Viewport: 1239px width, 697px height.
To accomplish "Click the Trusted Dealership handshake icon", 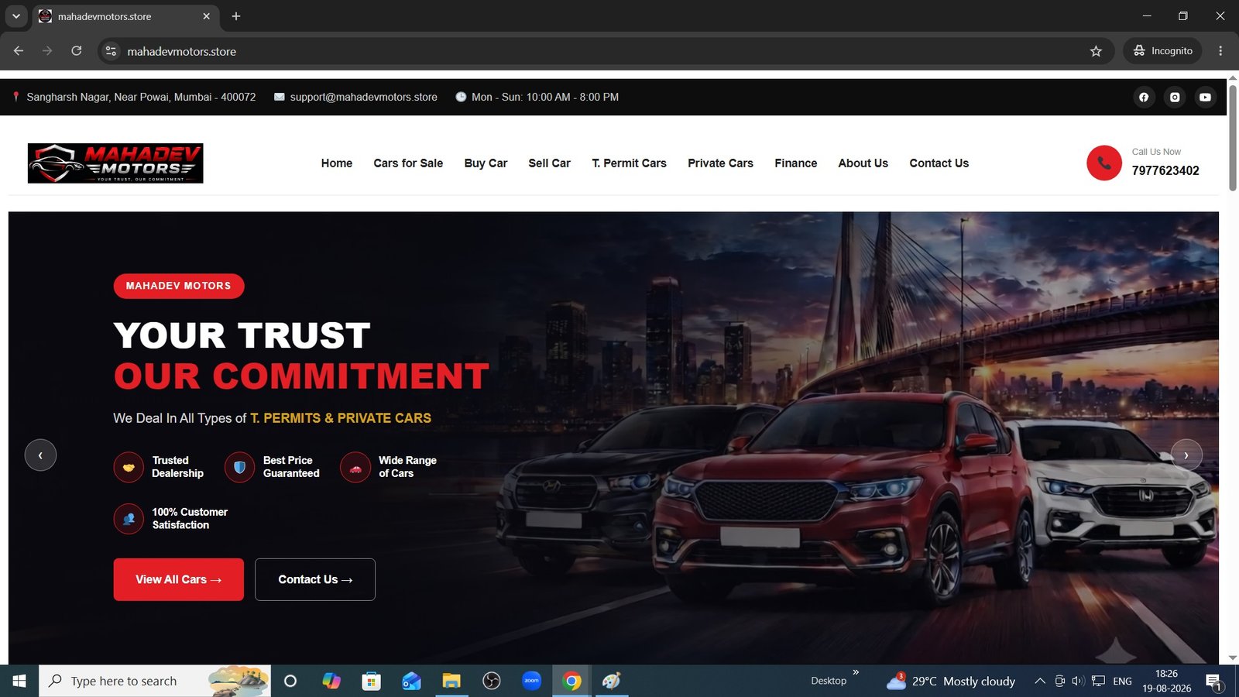I will [129, 467].
